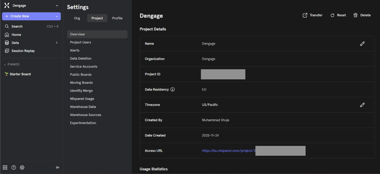Click the Data Residency info icon
Image resolution: width=380 pixels, height=174 pixels.
click(173, 89)
